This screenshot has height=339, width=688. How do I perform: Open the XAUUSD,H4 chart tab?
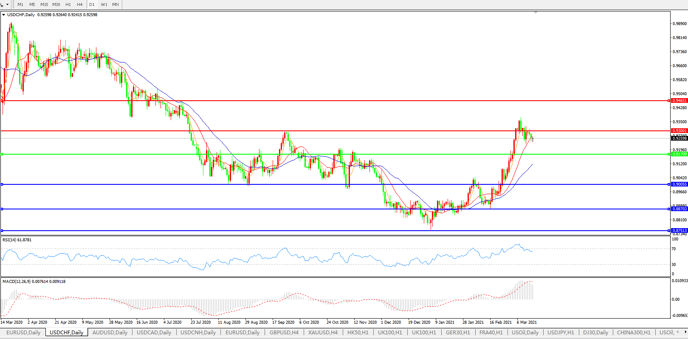(323, 333)
